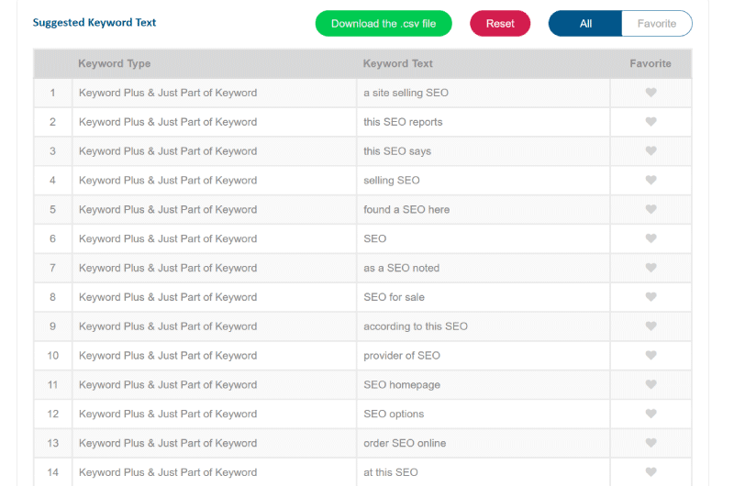Screen dimensions: 734x486
Task: Click row number 10 cell
Action: click(53, 355)
